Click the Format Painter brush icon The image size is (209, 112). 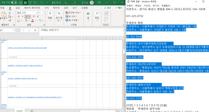click(9, 20)
